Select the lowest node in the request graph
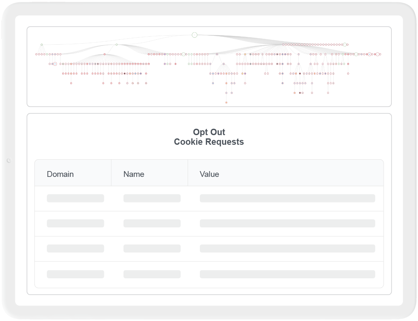The image size is (418, 321). (x=226, y=102)
